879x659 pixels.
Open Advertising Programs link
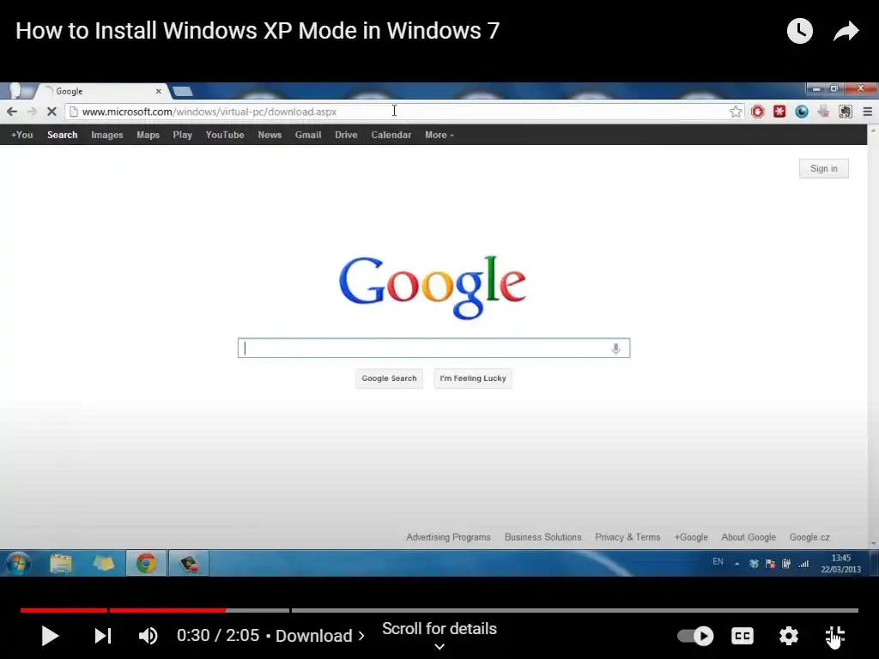click(x=448, y=537)
